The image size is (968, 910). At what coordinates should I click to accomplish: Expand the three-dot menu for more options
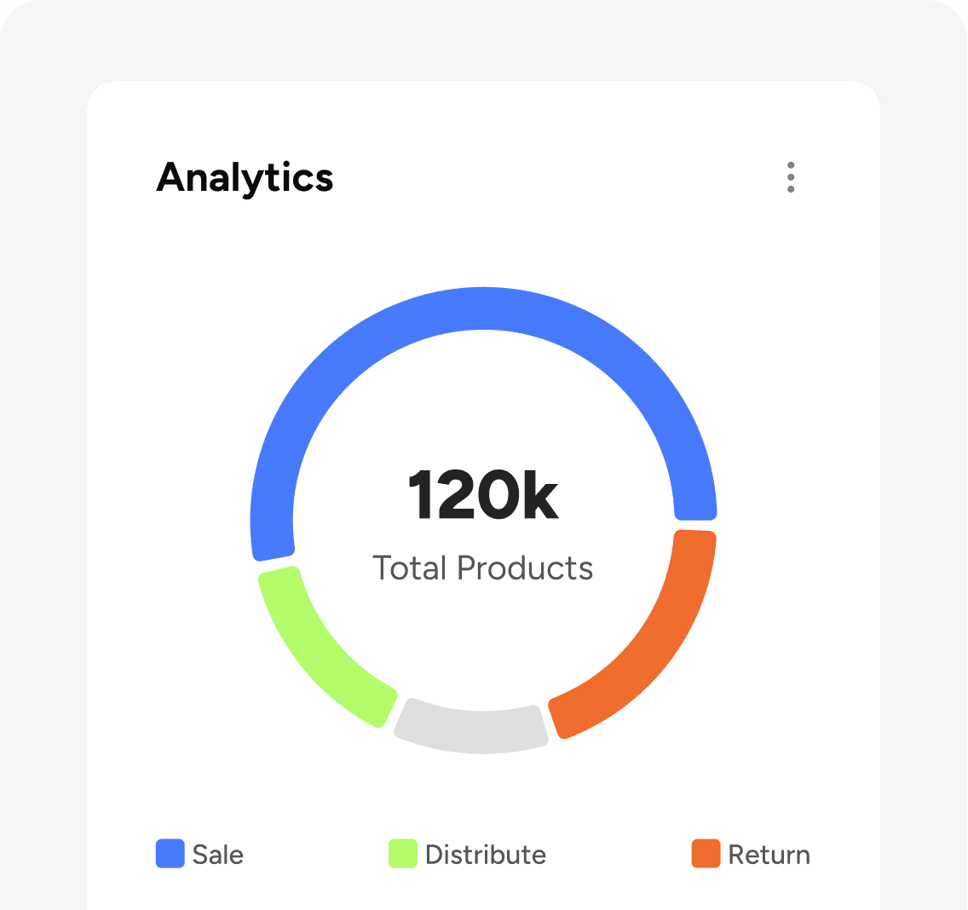point(791,178)
